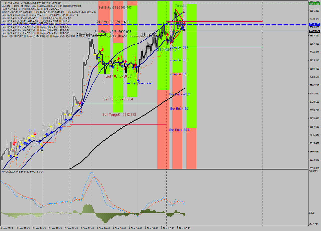Click the 'correction 87.5' label

(179, 74)
